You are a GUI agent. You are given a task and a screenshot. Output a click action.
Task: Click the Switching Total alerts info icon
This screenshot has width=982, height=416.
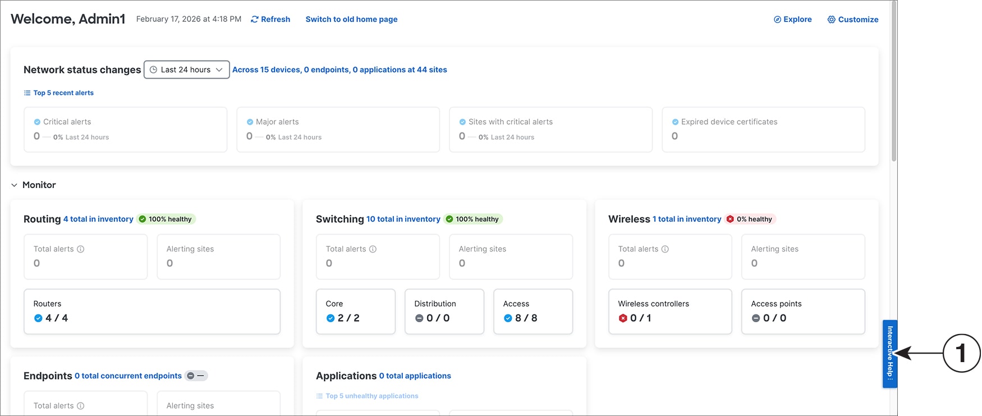point(373,249)
